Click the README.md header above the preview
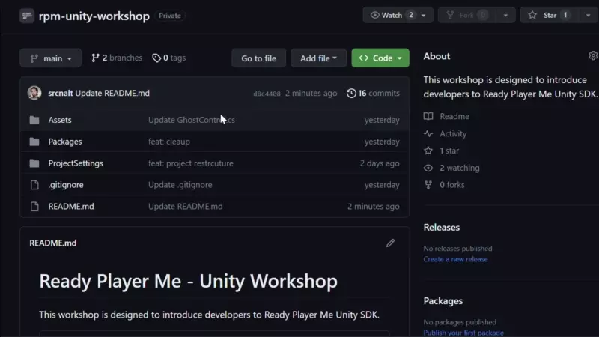This screenshot has height=337, width=599. tap(52, 243)
